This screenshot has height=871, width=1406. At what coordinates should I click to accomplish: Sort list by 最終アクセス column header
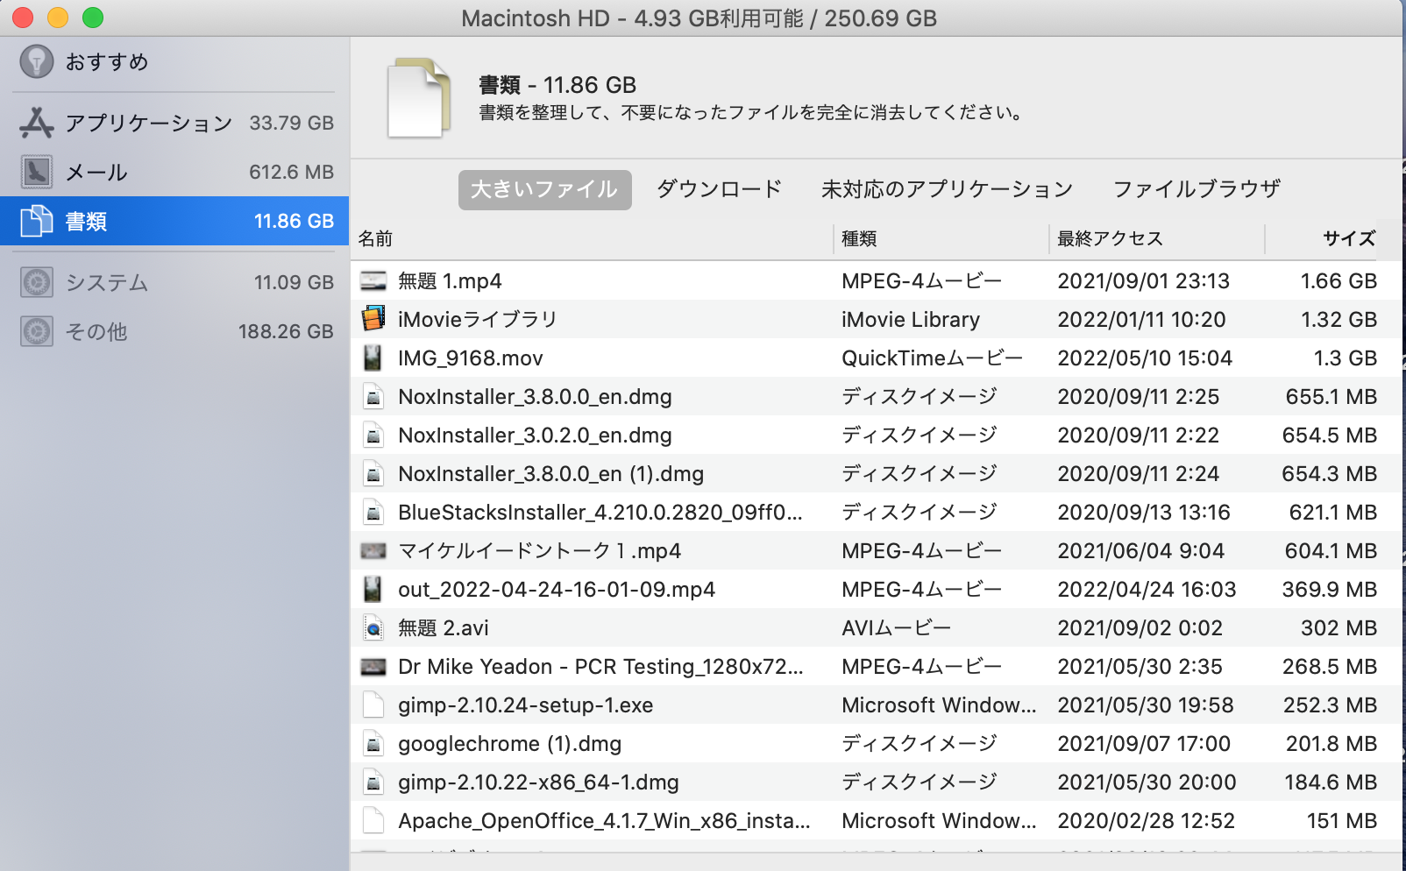tap(1110, 238)
